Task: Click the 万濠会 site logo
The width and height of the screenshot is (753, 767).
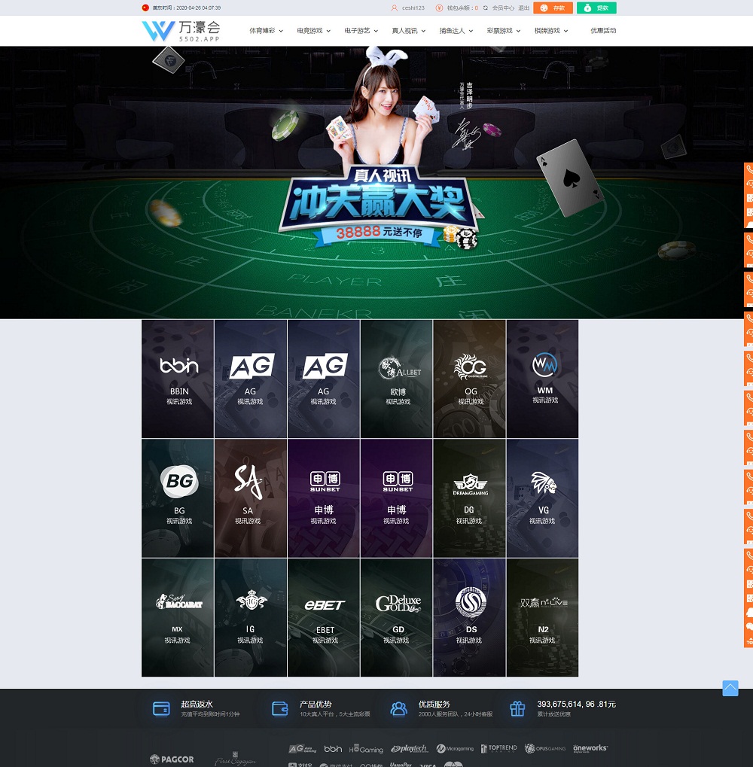Action: coord(181,31)
